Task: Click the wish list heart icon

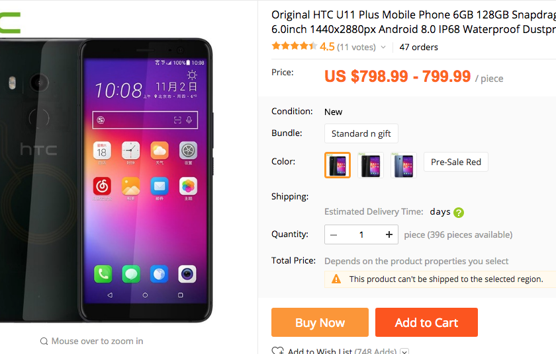Action: 277,351
